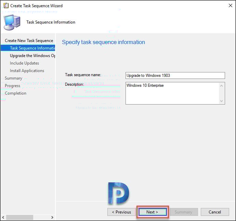Go to the Summary step in sidebar
Viewport: 236px width, 221px height.
tap(14, 78)
